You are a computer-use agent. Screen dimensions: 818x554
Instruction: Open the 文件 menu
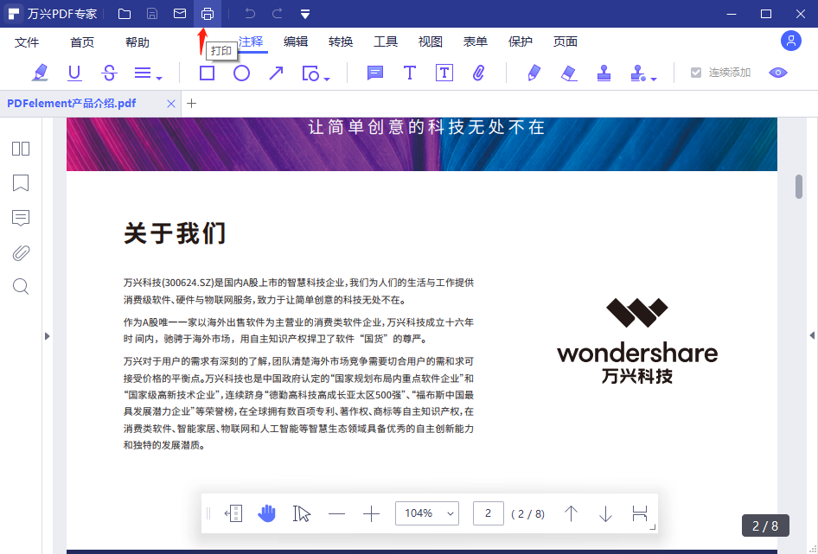(x=27, y=41)
